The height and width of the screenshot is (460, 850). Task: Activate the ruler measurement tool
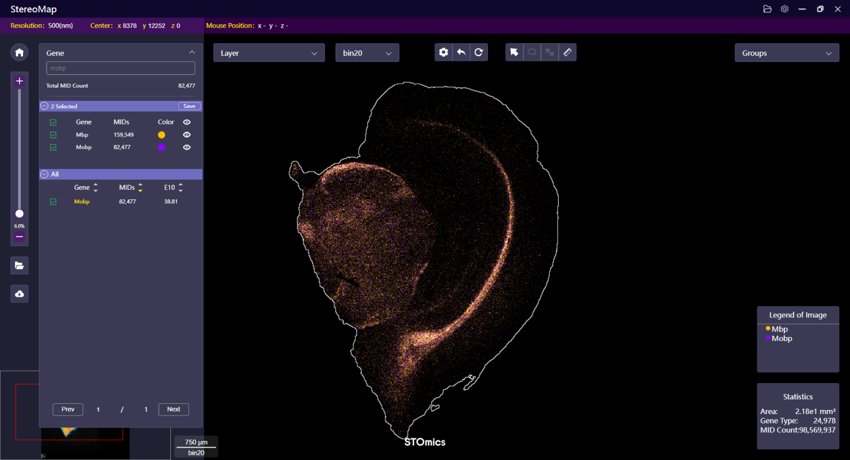point(567,52)
